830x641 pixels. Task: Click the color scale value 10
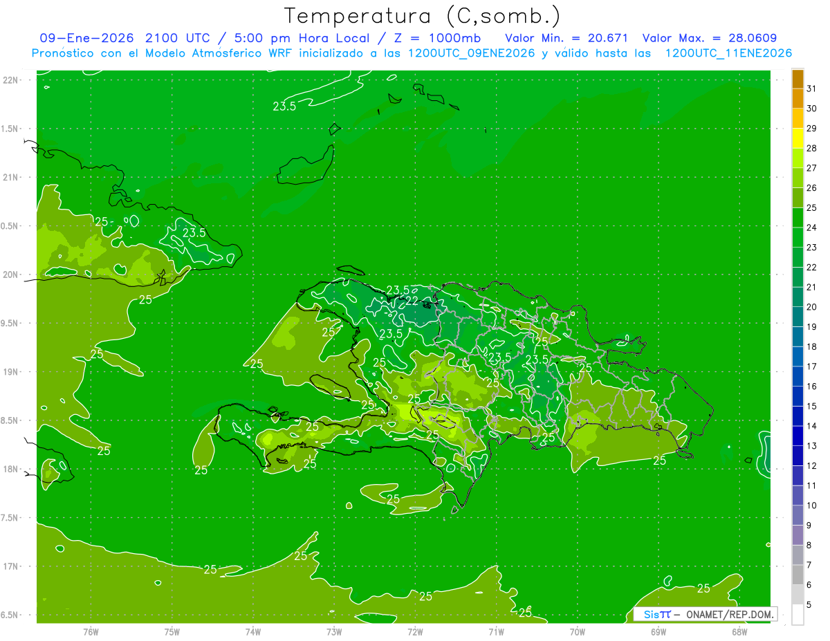(x=812, y=505)
